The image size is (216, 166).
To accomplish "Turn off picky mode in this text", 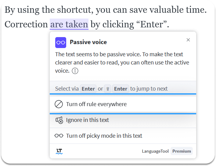I will click(123, 136).
